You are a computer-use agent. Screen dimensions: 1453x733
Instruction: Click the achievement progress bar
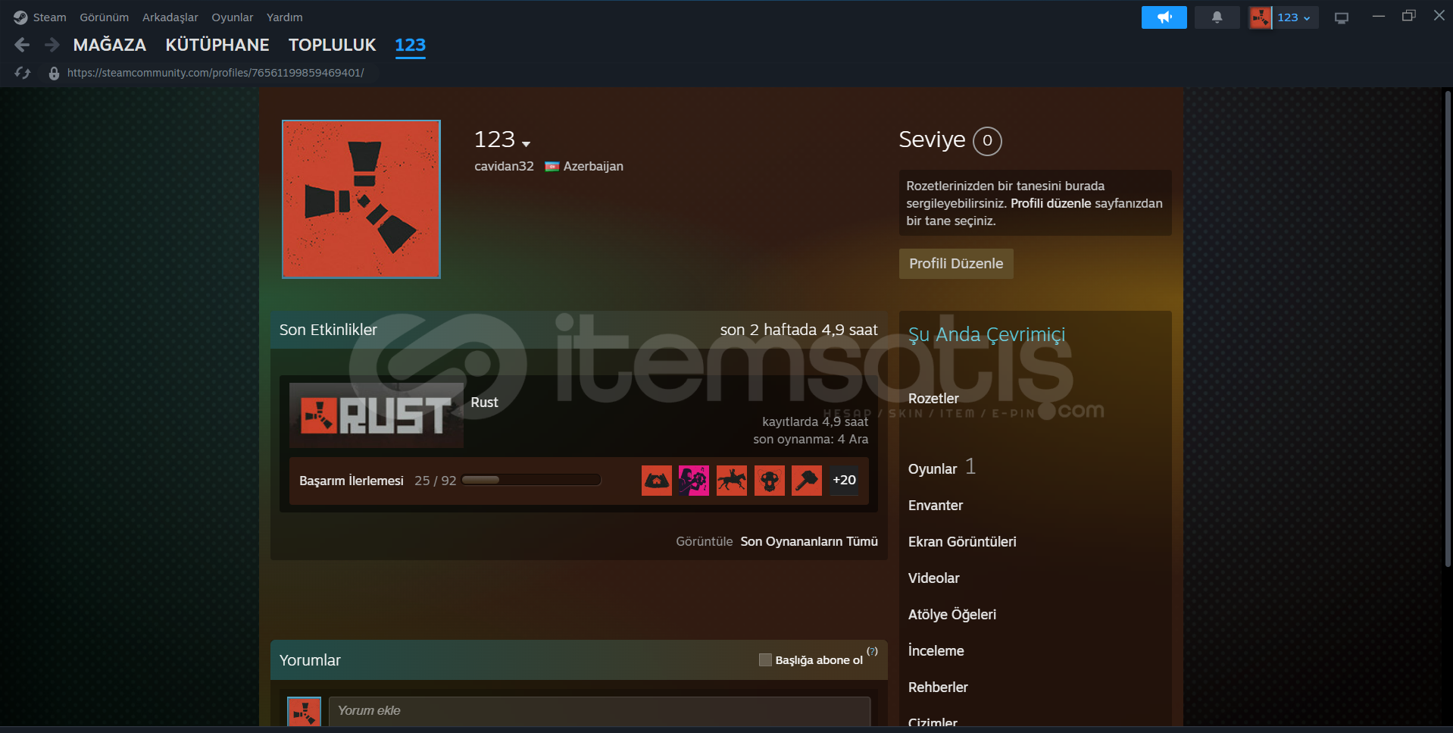pyautogui.click(x=530, y=481)
